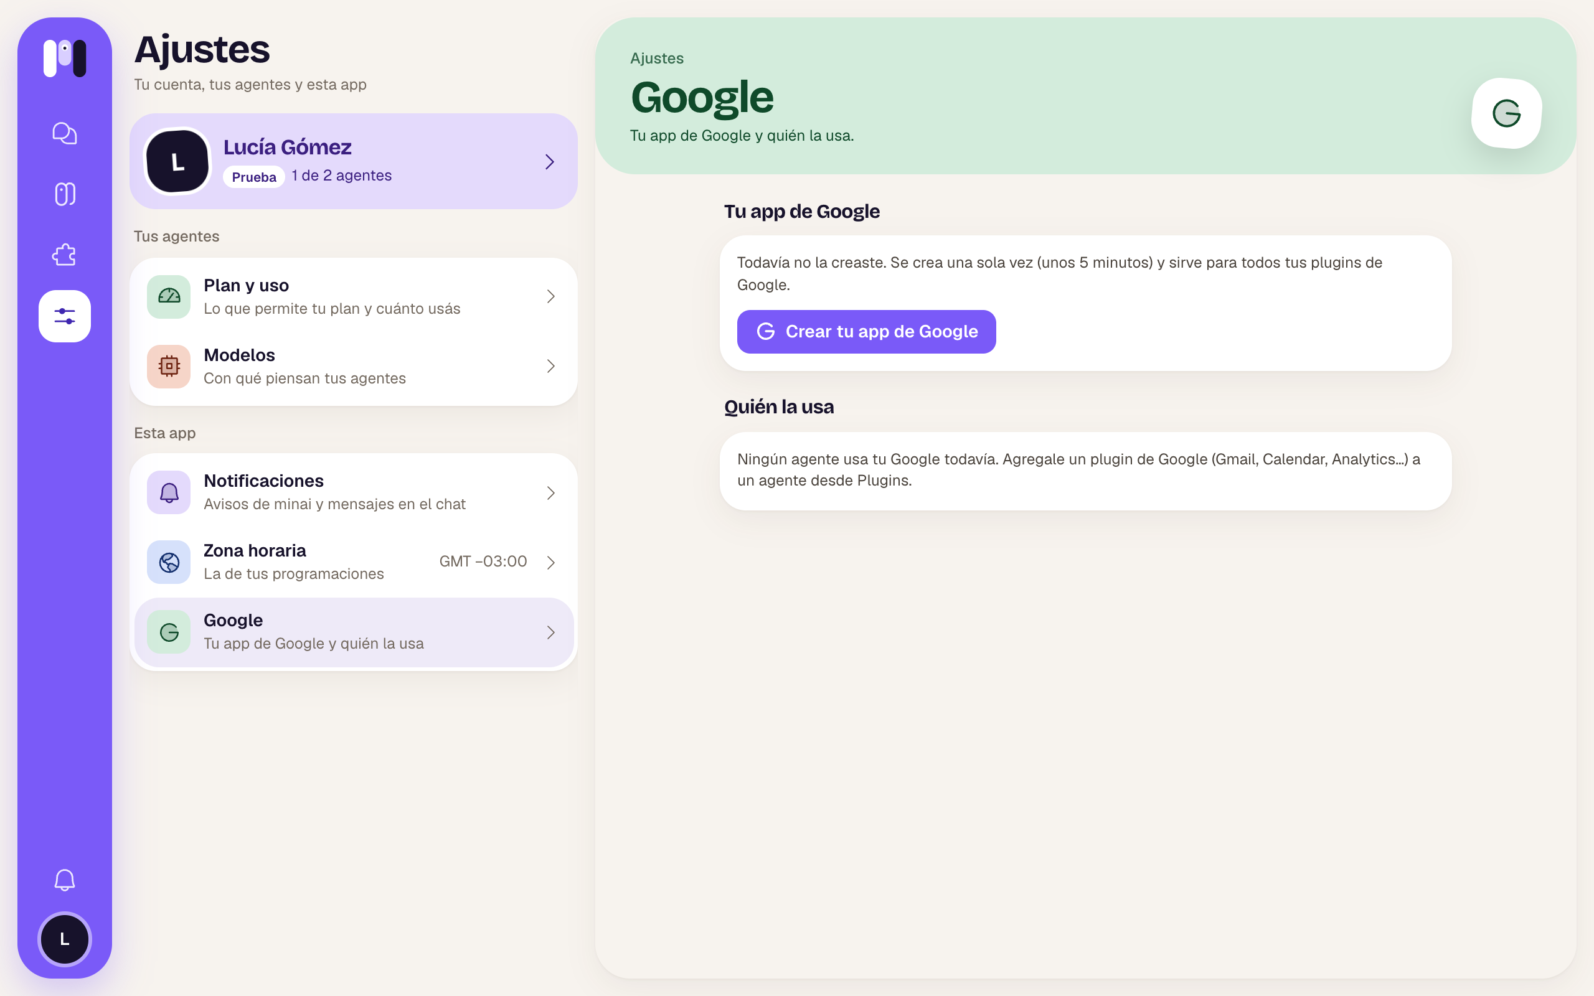Click the Modelos chip icon
Viewport: 1594px width, 996px height.
pyautogui.click(x=169, y=366)
